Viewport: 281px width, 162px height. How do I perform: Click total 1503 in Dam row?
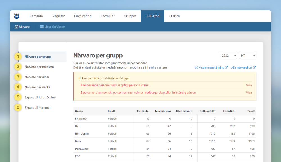point(251,141)
